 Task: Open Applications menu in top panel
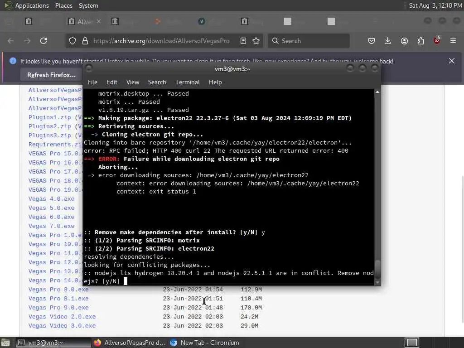point(32,5)
